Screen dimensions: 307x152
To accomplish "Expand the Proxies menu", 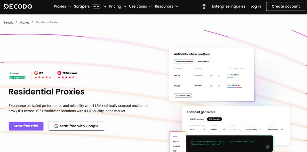I will pos(62,6).
